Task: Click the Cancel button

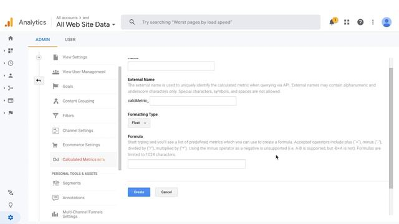Action: click(x=166, y=192)
